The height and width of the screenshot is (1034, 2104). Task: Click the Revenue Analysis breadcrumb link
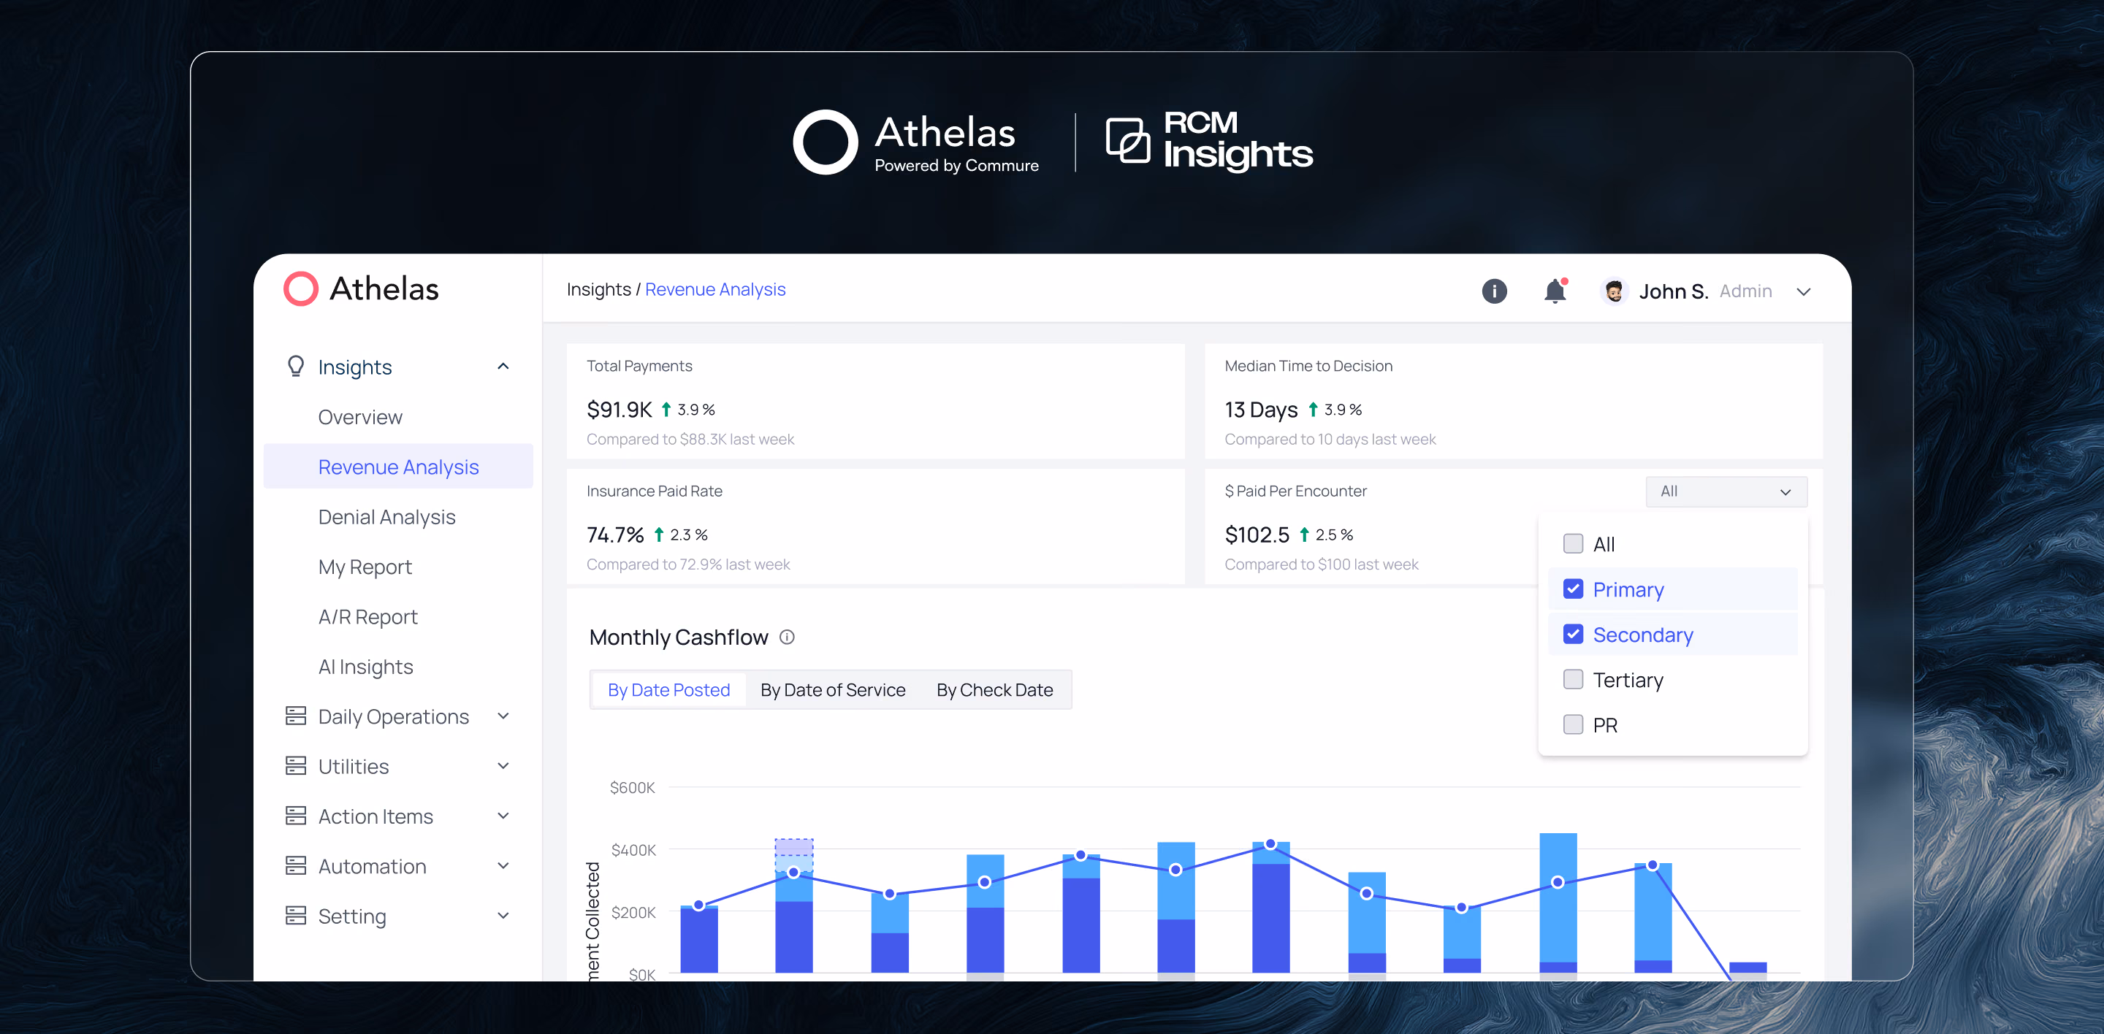pyautogui.click(x=714, y=290)
